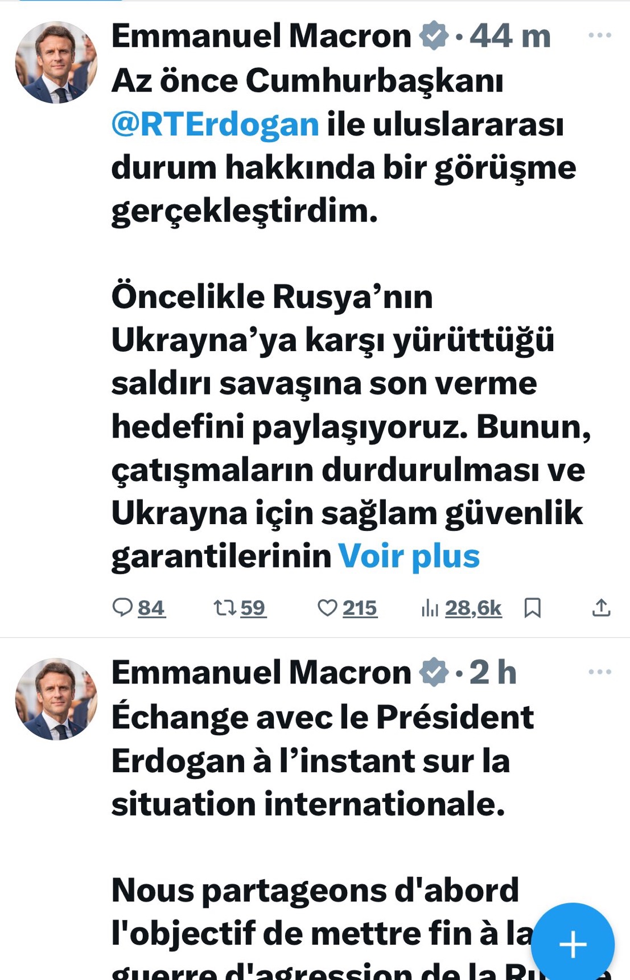
Task: Open the profile picture on the first tweet
Action: pyautogui.click(x=56, y=62)
